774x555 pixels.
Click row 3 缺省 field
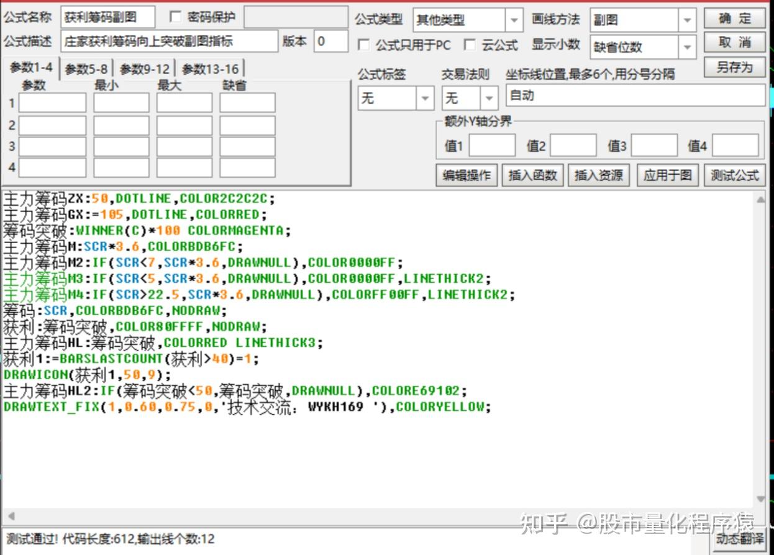click(247, 147)
